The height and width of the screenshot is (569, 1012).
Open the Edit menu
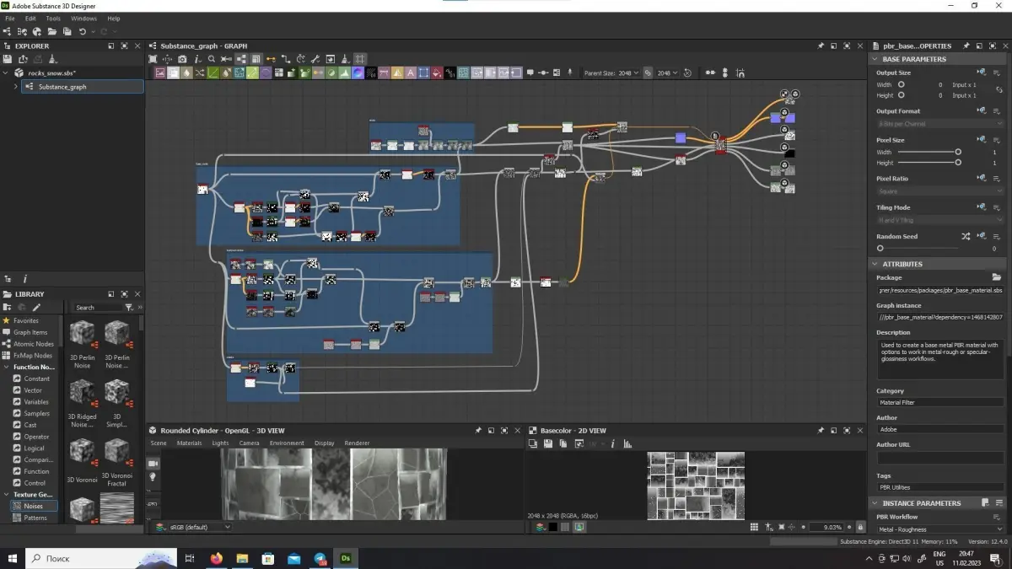tap(30, 18)
